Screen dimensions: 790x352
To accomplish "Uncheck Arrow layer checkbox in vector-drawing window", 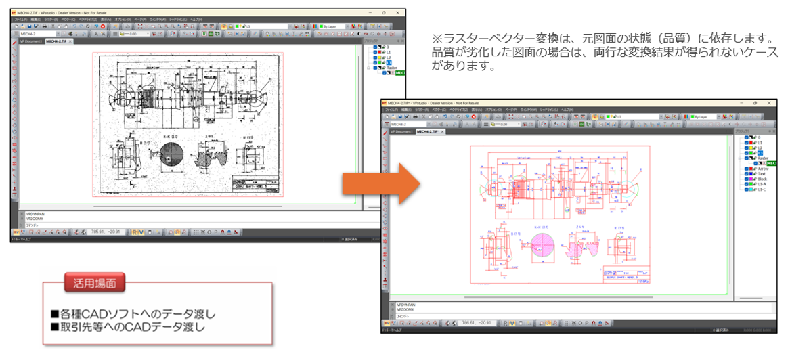I will [747, 169].
